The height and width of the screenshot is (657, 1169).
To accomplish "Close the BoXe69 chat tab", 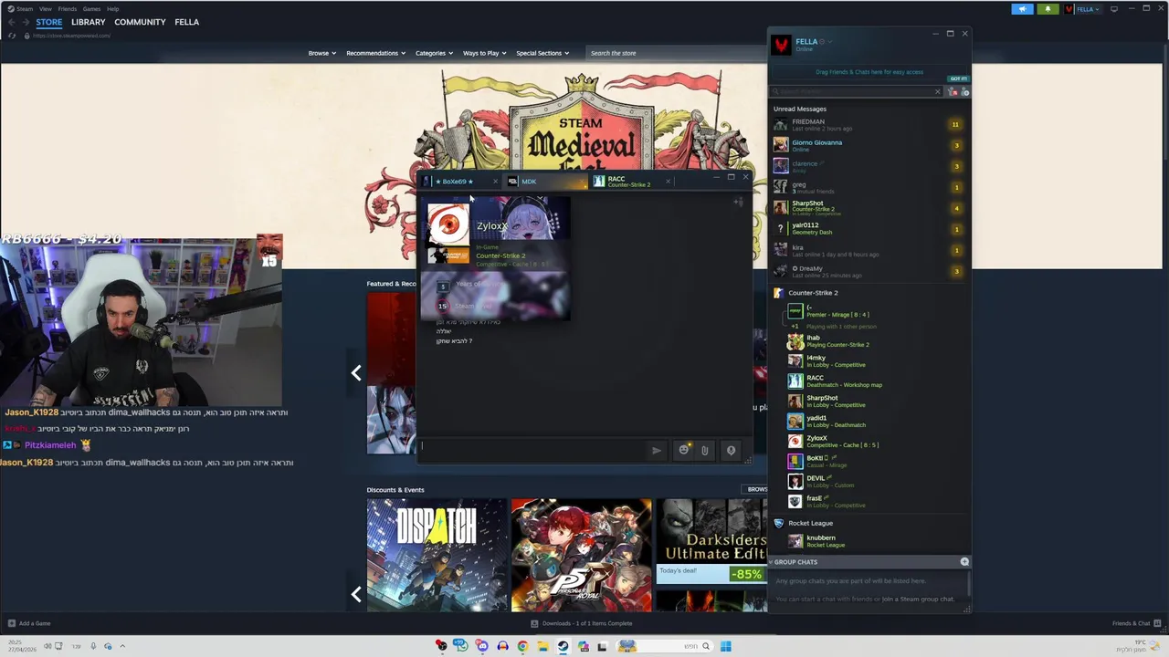I will 495,182.
